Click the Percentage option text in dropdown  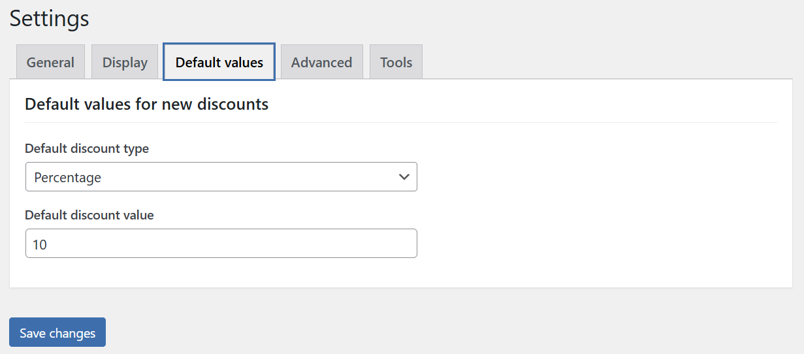coord(68,178)
